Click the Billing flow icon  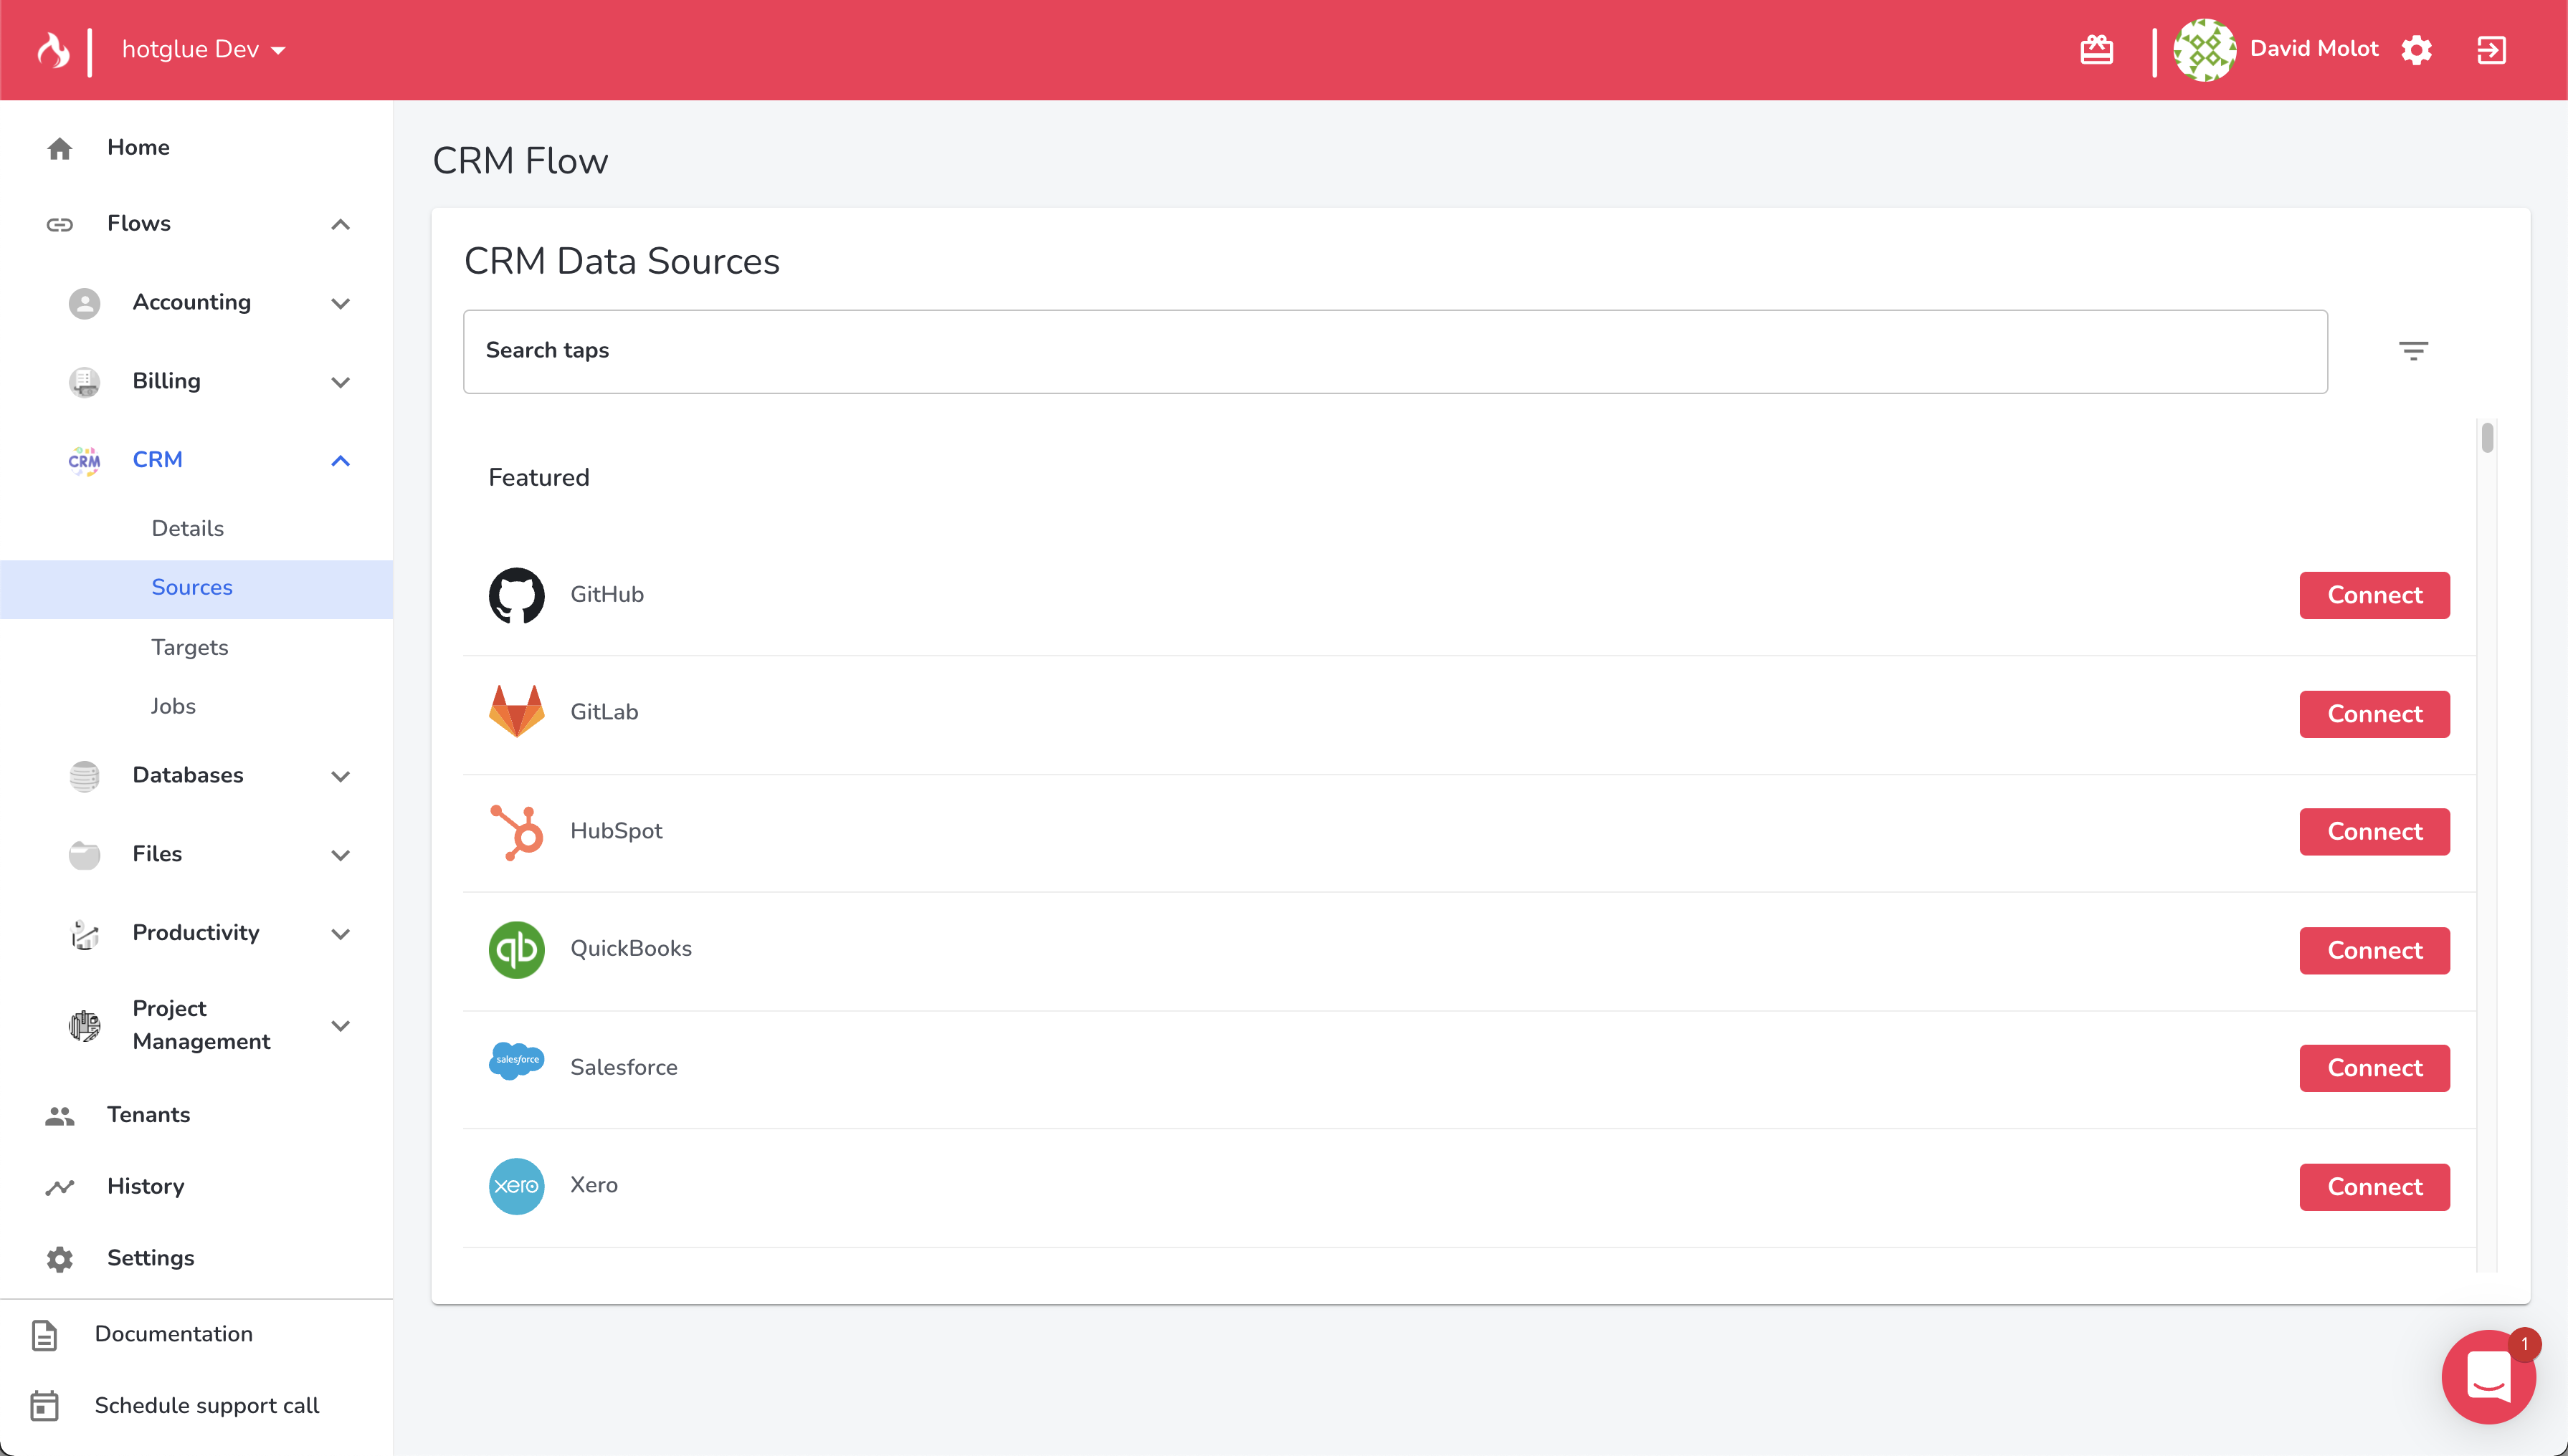[x=84, y=382]
